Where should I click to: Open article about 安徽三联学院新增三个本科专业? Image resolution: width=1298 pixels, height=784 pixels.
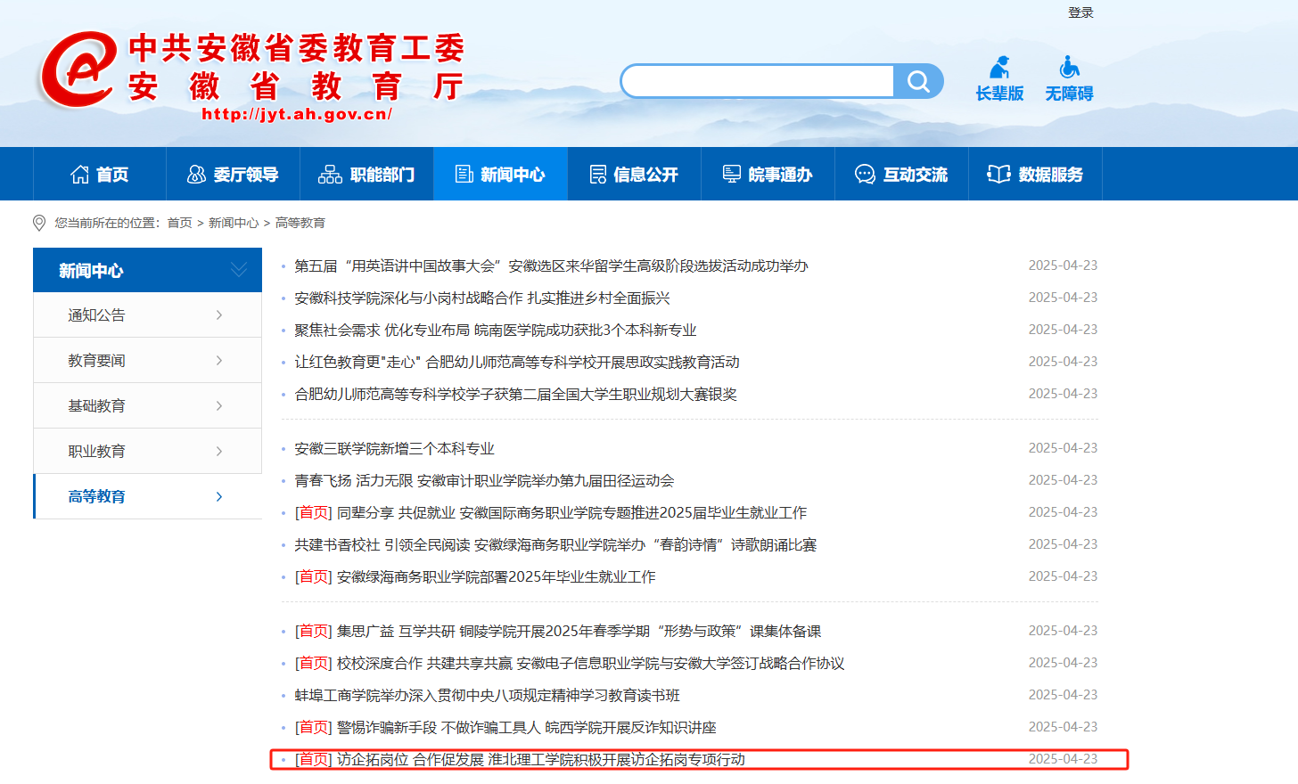tap(394, 449)
